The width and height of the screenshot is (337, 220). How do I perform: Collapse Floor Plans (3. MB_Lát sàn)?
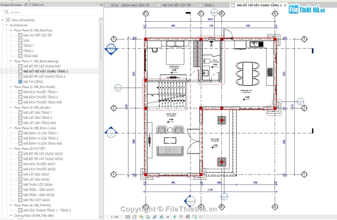[11, 107]
